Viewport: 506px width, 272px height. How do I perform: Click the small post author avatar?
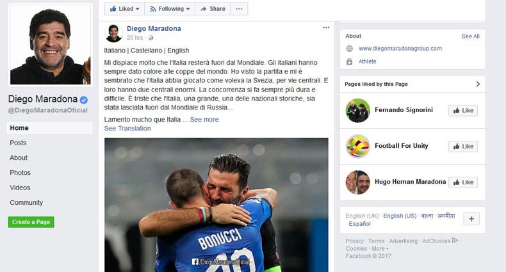tap(113, 33)
